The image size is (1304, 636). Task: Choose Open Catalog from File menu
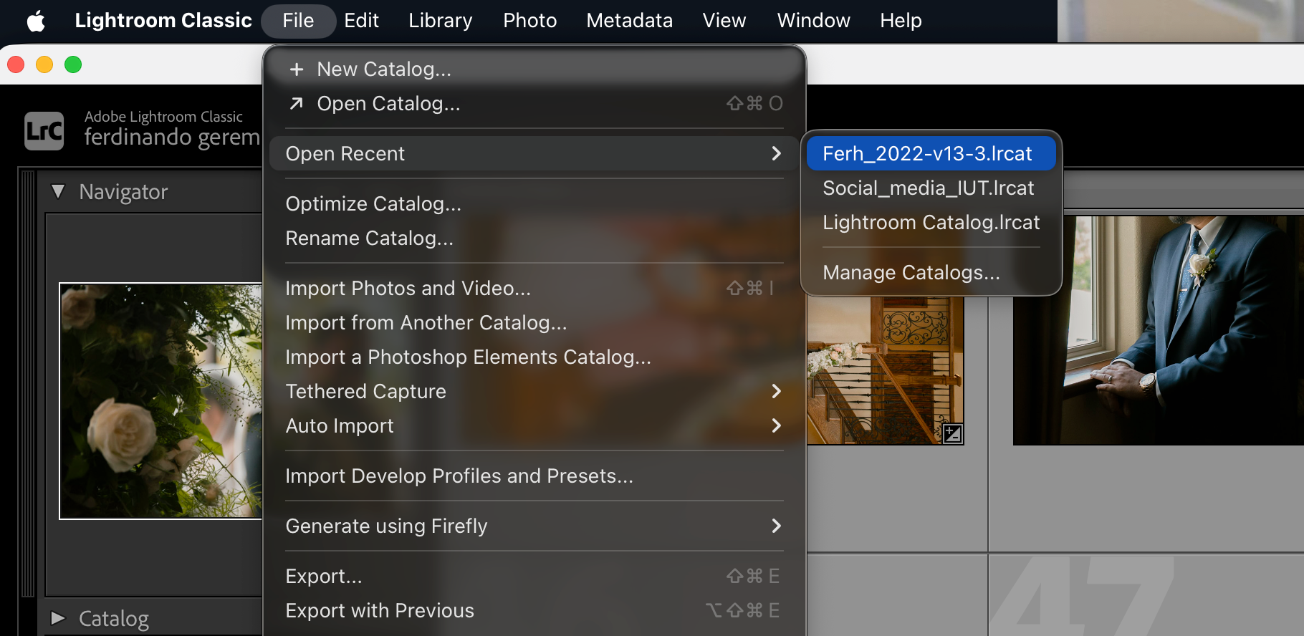[x=534, y=104]
